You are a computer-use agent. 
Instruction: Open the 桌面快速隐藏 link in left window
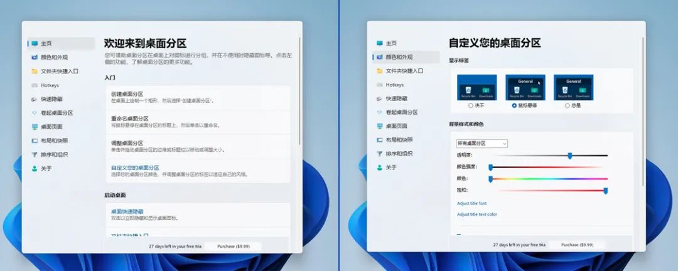[x=127, y=211]
